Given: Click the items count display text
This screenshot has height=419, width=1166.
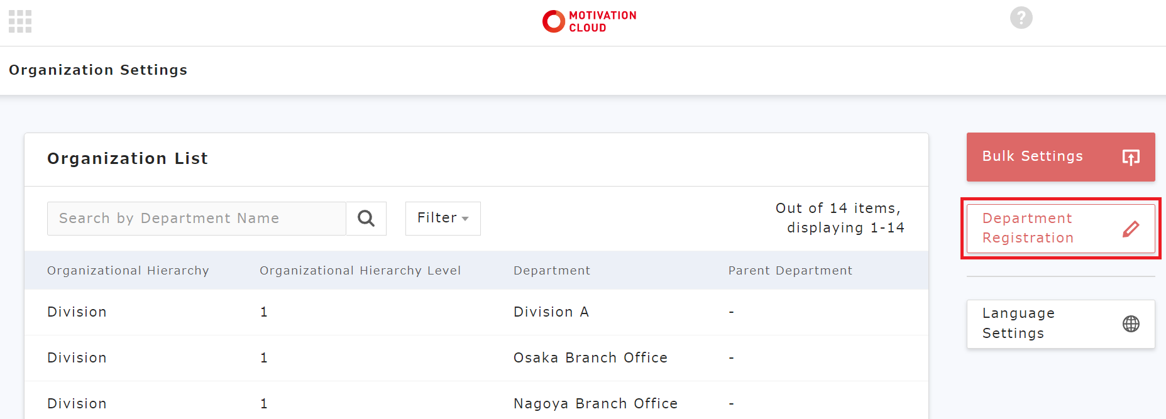Looking at the screenshot, I should pos(840,218).
